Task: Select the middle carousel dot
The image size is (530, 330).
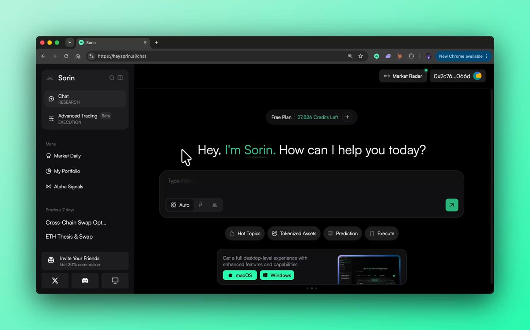Action: pyautogui.click(x=311, y=288)
